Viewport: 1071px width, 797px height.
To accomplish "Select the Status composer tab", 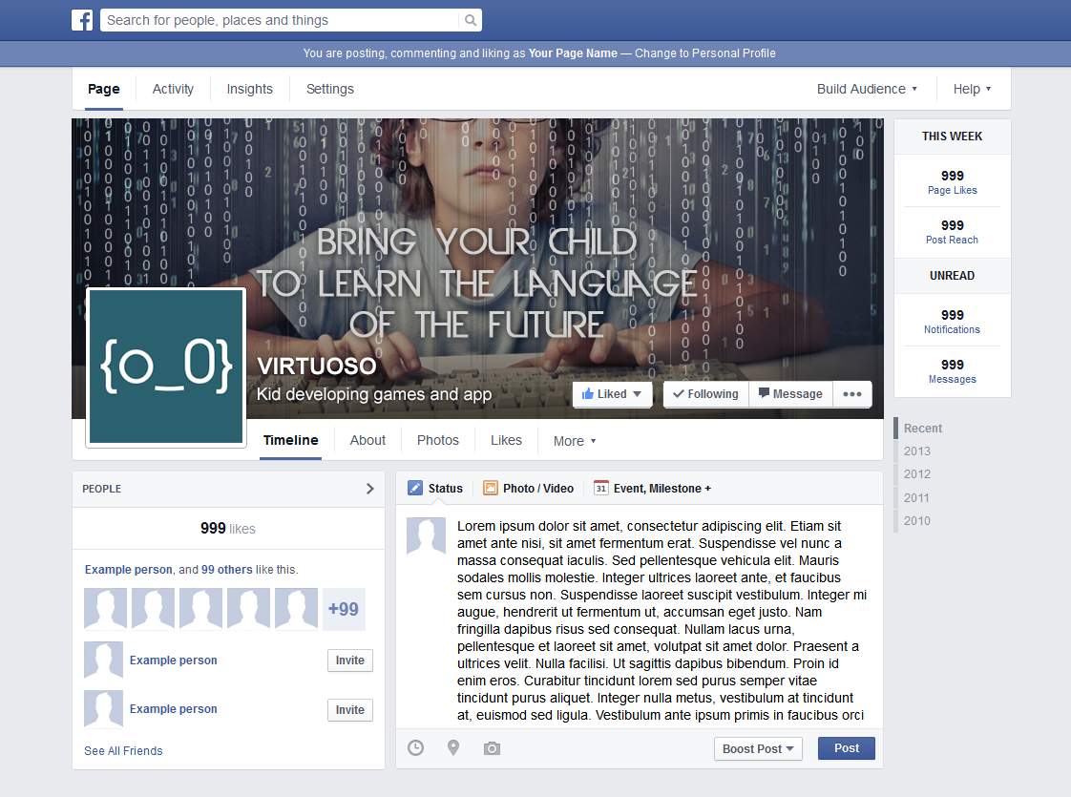I will tap(435, 489).
